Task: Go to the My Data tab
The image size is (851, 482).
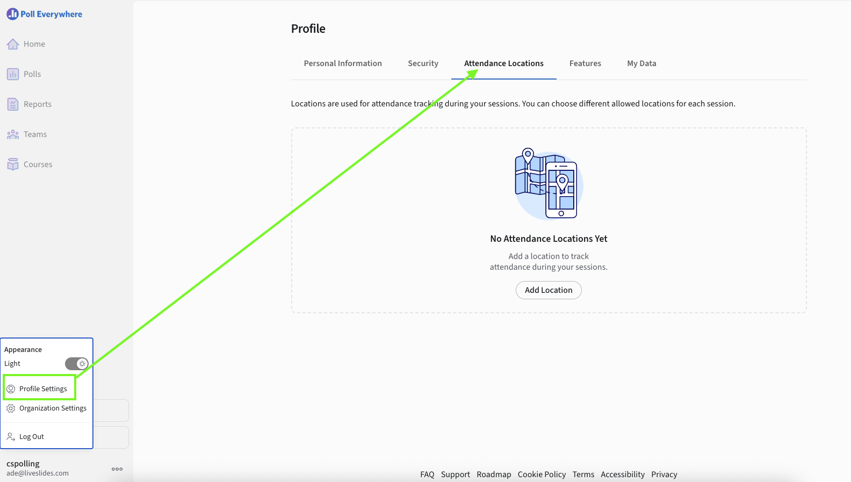Action: [641, 63]
